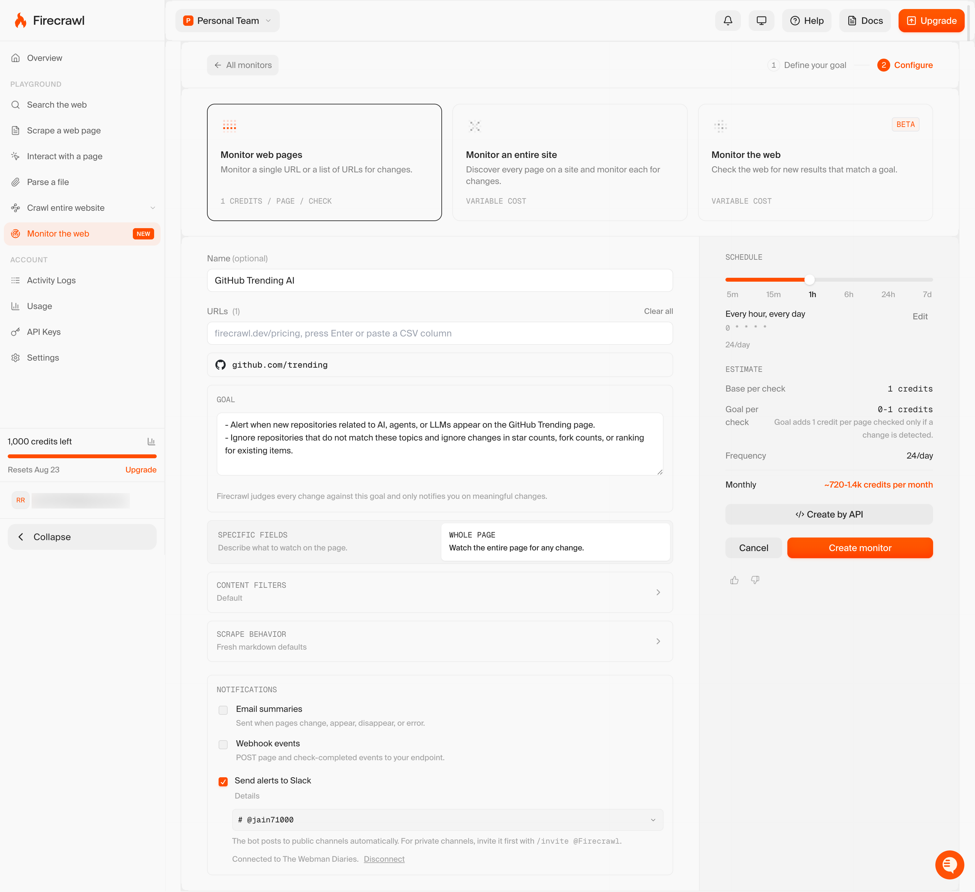
Task: Set schedule to 15m
Action: pos(773,295)
